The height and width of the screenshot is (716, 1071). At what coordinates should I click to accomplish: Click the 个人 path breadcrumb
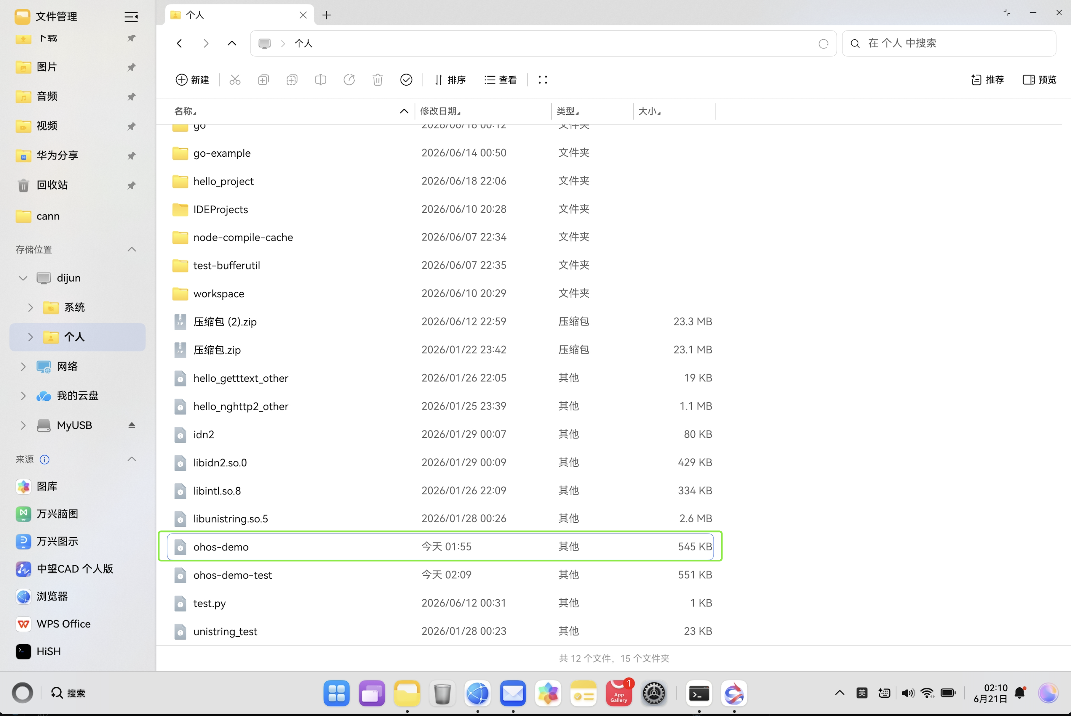(x=303, y=43)
